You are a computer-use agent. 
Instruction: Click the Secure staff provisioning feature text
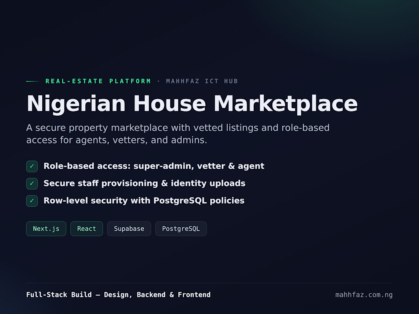pyautogui.click(x=145, y=183)
